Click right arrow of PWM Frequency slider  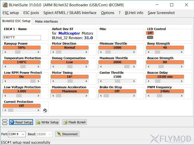tap(181, 96)
